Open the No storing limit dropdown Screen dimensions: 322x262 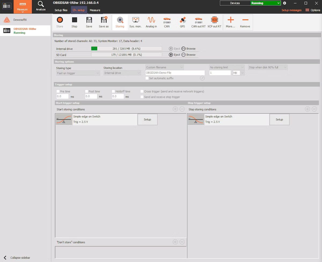227,67
